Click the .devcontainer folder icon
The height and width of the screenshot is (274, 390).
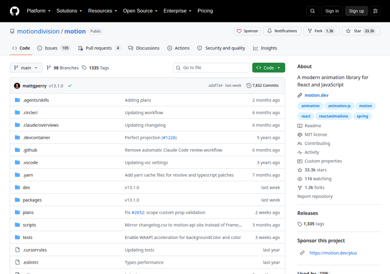point(17,137)
